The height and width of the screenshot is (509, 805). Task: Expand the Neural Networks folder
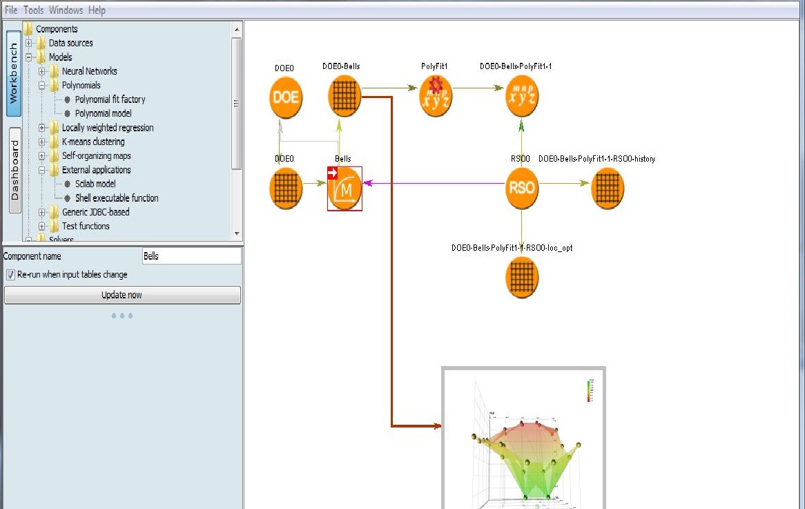pyautogui.click(x=42, y=71)
